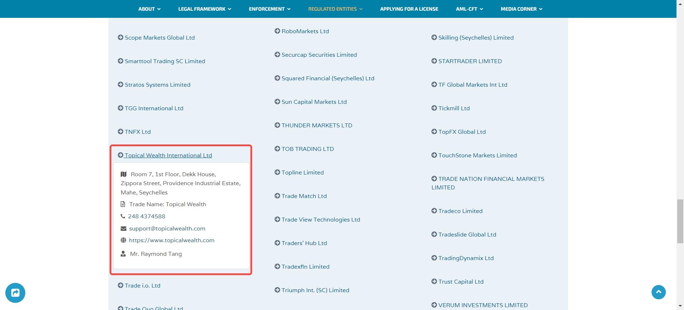Expand Scope Markets Global Ltd entry

click(x=156, y=37)
